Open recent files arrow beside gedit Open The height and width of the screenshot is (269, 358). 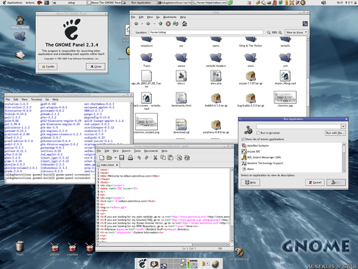pos(116,157)
